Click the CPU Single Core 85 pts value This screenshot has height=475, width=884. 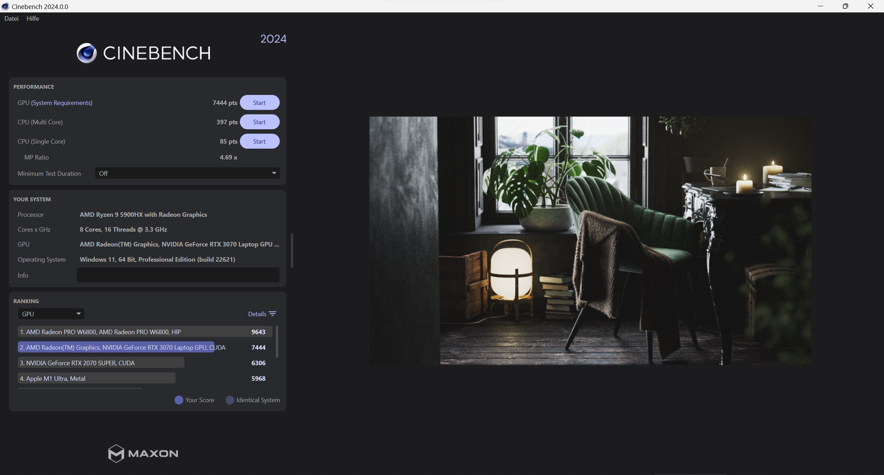(x=229, y=142)
